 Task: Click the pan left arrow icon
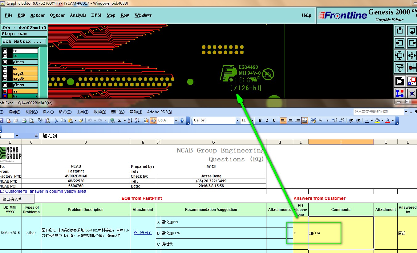(400, 43)
